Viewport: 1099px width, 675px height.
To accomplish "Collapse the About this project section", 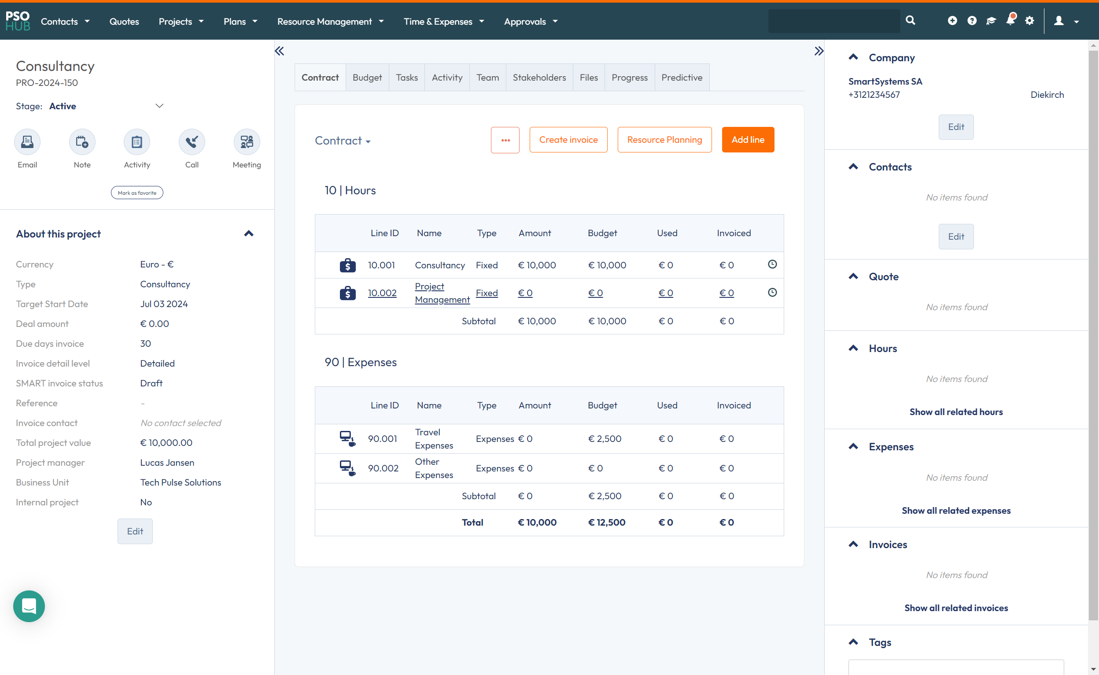I will tap(249, 234).
